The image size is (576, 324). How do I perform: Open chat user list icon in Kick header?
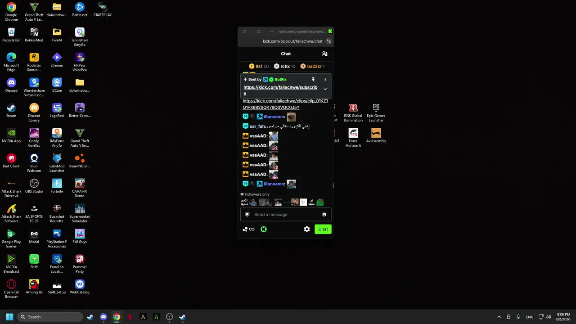click(x=324, y=54)
